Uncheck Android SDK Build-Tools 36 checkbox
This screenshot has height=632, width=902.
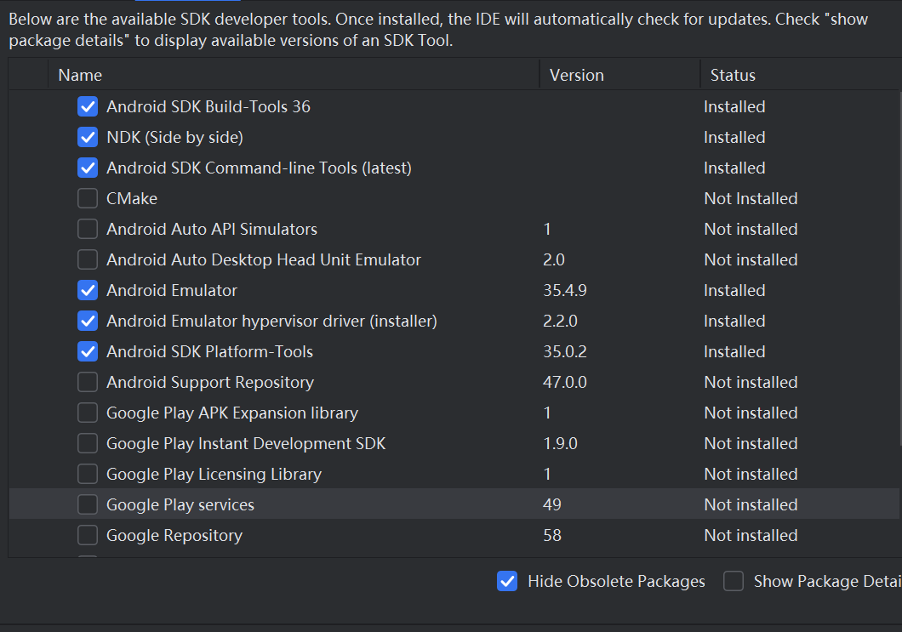88,106
